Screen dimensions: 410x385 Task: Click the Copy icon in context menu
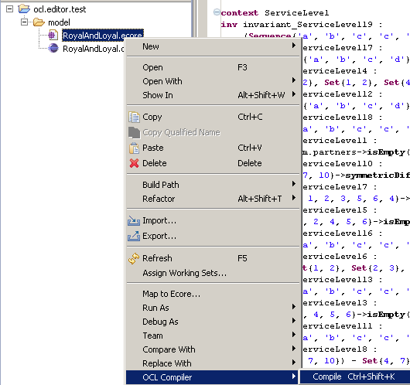(134, 117)
